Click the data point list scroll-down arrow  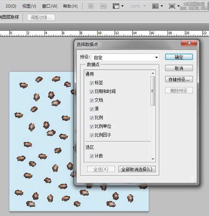(x=153, y=159)
